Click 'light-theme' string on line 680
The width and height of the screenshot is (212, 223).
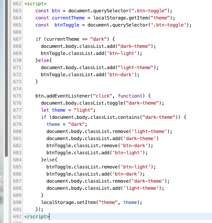point(149,131)
